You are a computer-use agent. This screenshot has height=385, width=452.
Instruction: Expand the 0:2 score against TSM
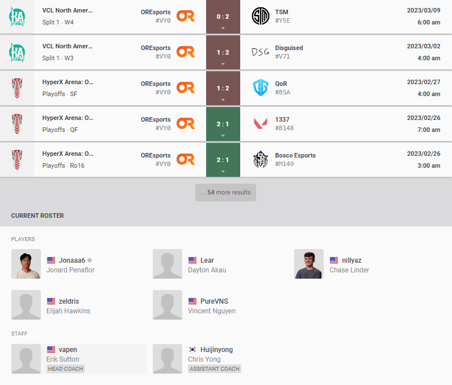coord(223,16)
